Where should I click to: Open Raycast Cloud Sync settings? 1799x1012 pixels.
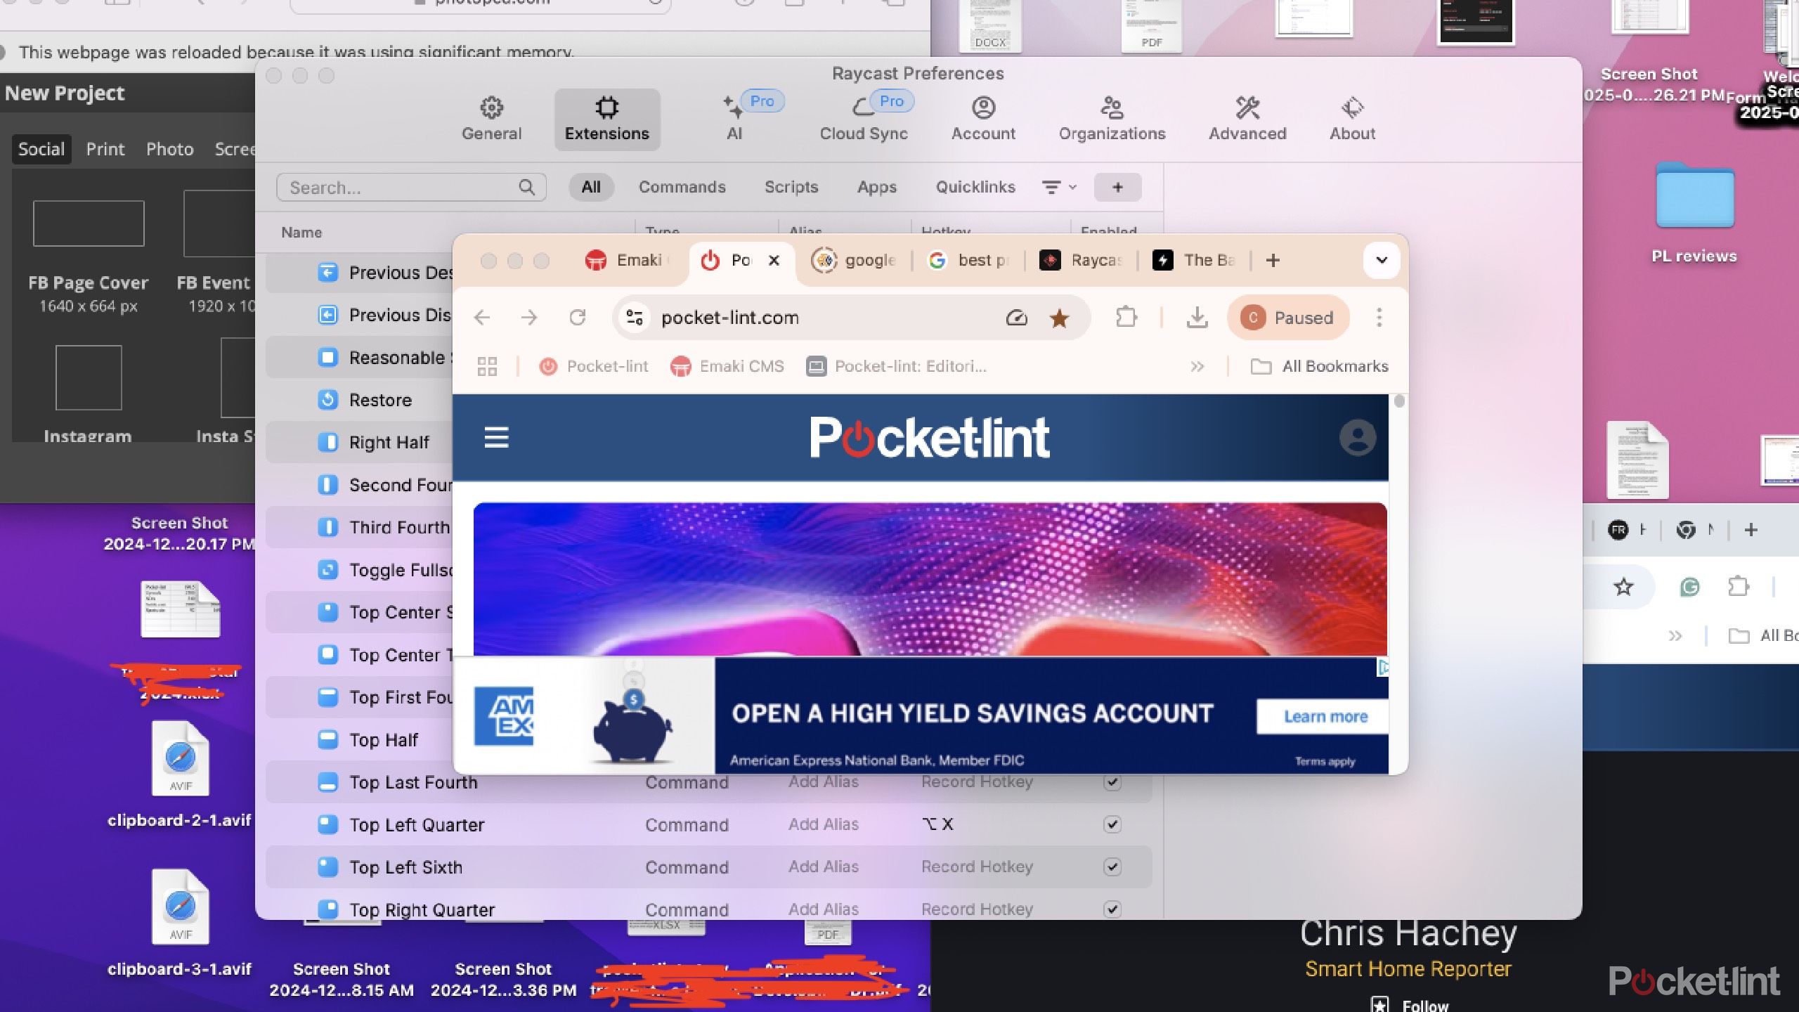coord(862,116)
